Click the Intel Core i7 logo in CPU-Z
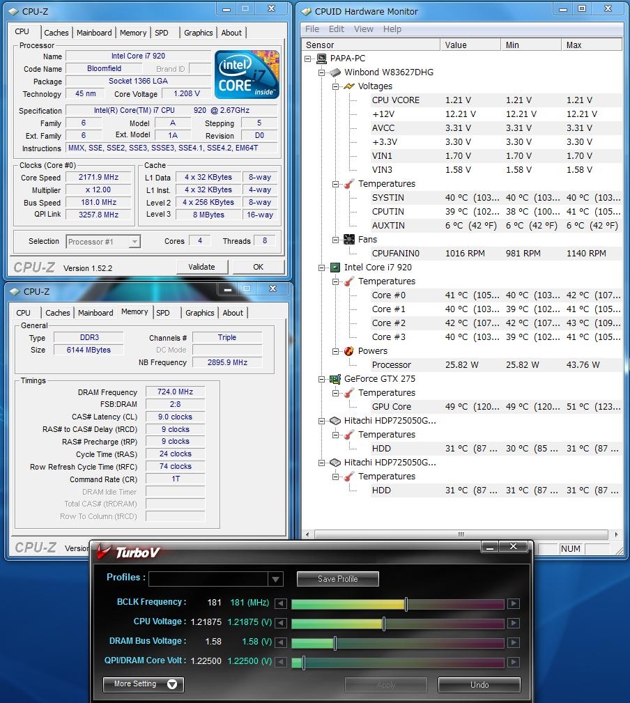This screenshot has width=630, height=703. [247, 75]
